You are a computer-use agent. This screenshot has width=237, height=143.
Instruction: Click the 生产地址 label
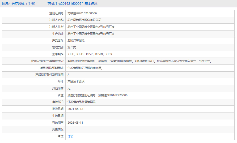pyautogui.click(x=58, y=34)
